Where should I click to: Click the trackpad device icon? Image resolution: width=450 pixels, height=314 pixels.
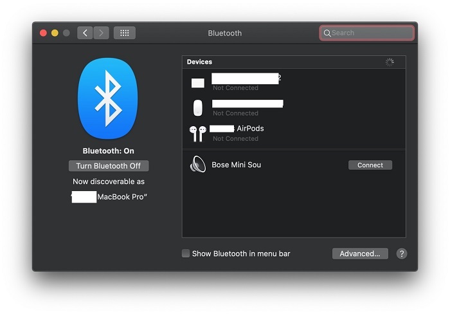coord(198,83)
